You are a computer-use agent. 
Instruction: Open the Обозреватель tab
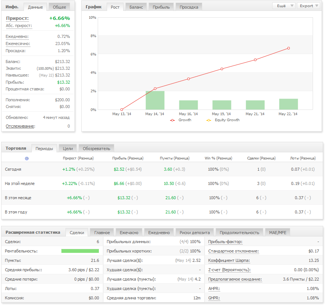tap(96, 149)
